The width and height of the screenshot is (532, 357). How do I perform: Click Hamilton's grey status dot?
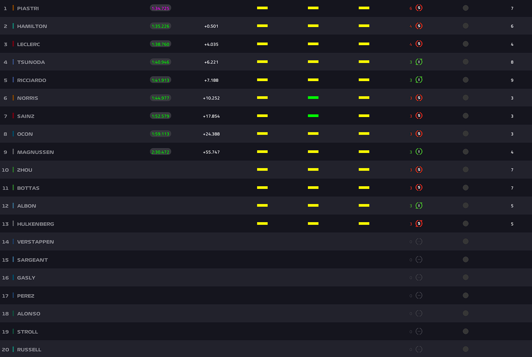(466, 26)
